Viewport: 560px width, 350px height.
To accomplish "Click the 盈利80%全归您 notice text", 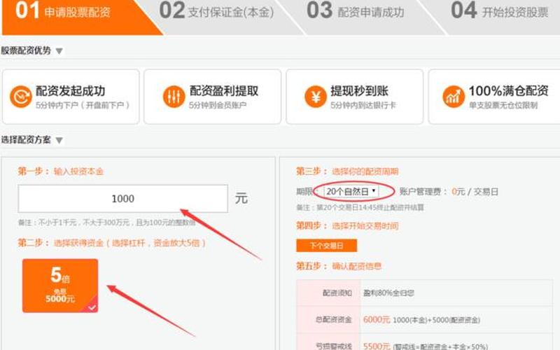I will (389, 293).
